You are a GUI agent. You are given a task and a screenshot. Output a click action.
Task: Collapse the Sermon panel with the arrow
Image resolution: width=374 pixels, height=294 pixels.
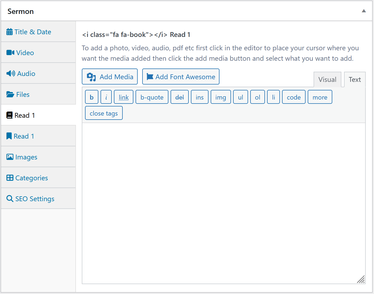364,11
